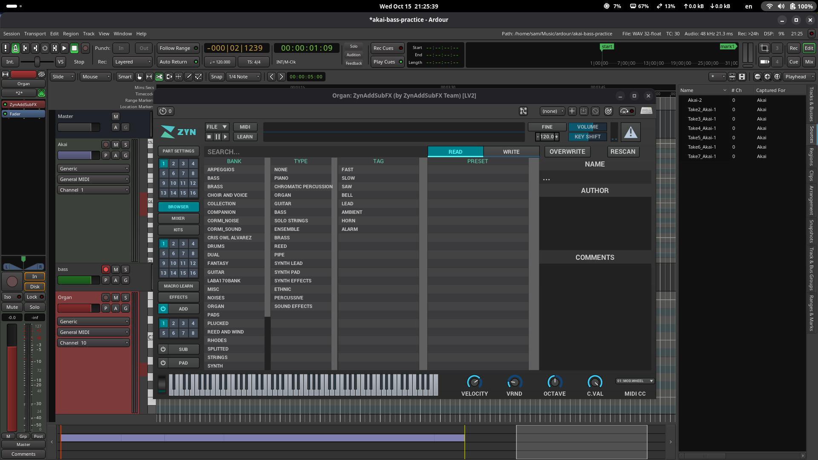Select the Grab hand tool

139,77
